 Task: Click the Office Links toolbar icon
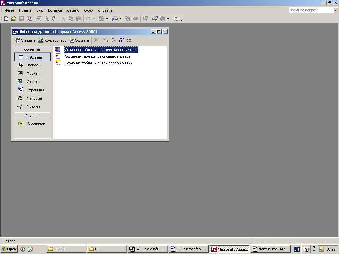[x=101, y=19]
